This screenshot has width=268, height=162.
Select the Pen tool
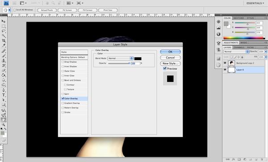click(4, 90)
